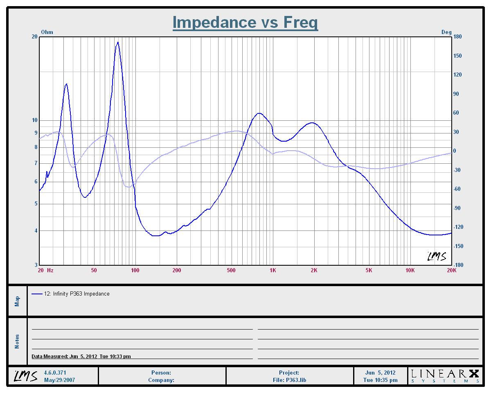
Task: Click the 20 Hz axis label
Action: (x=45, y=271)
